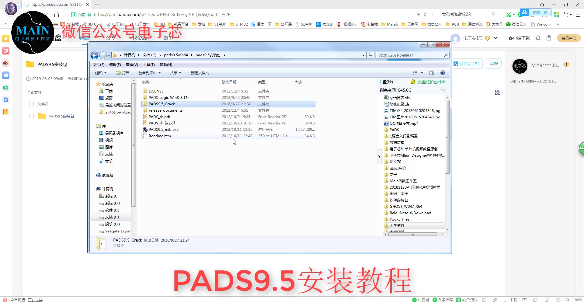Open 软件安装包 folder in U盘 list
The width and height of the screenshot is (584, 303).
[x=398, y=200]
